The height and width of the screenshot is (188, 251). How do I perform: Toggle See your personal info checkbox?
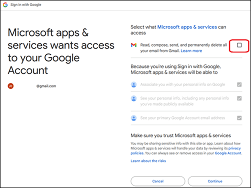(x=239, y=98)
